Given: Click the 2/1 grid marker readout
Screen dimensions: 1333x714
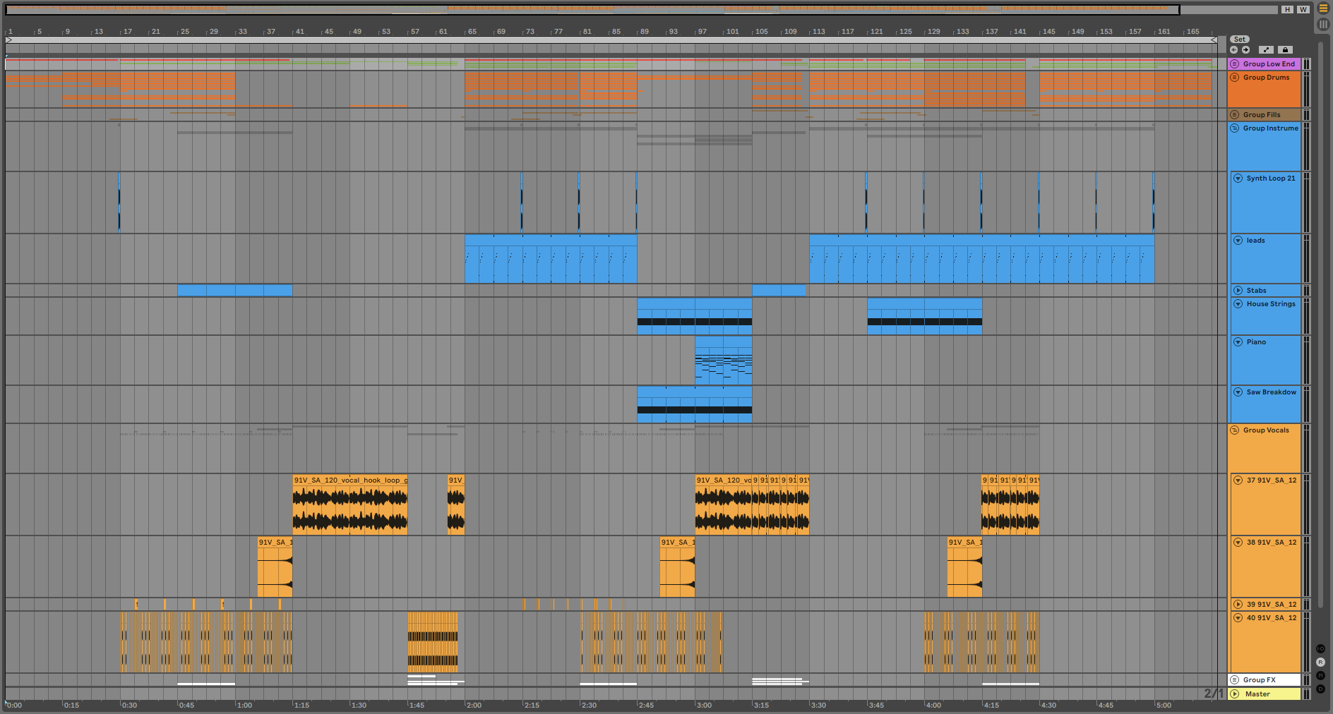Looking at the screenshot, I should pyautogui.click(x=1214, y=694).
